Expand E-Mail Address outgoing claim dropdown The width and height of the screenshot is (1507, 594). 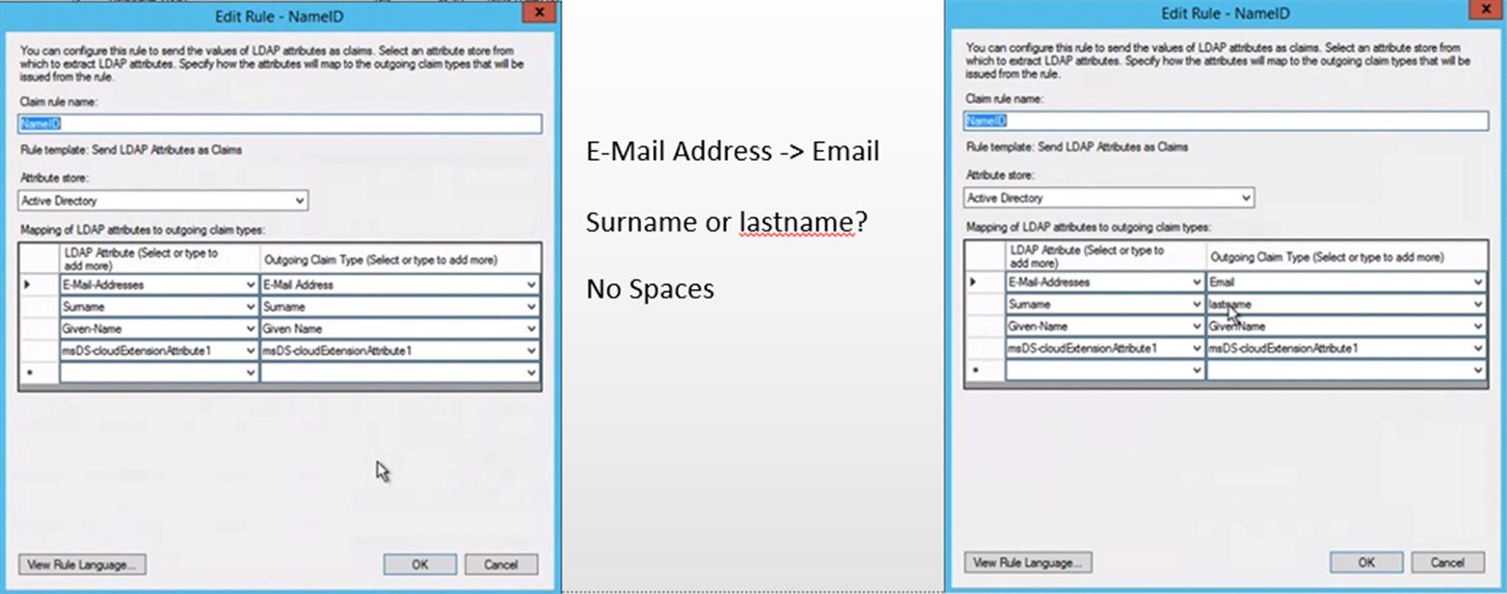tap(531, 285)
